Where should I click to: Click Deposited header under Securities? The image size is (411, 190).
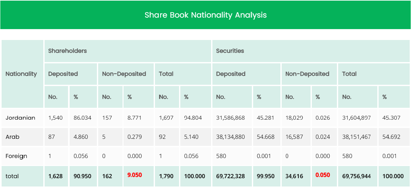pos(230,74)
